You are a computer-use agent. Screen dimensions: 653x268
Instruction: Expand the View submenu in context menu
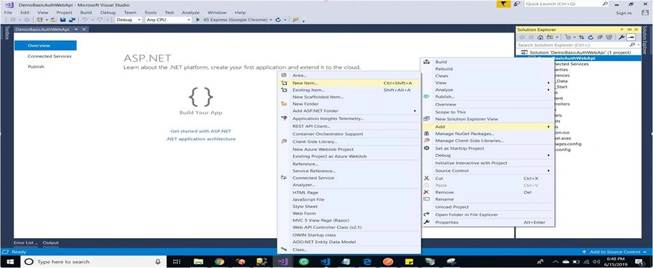pyautogui.click(x=548, y=83)
